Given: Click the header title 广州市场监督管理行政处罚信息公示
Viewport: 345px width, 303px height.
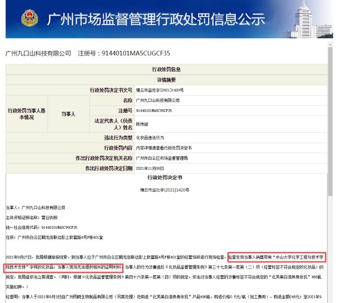Looking at the screenshot, I should coord(156,20).
